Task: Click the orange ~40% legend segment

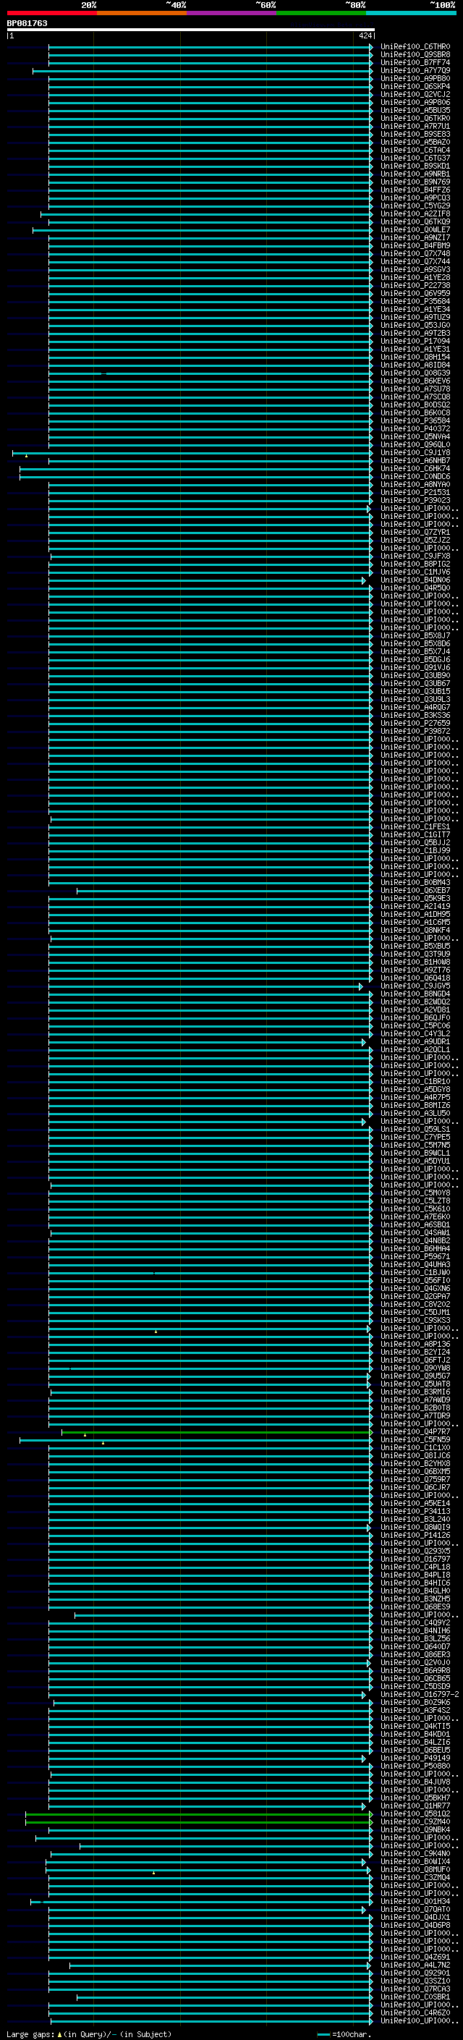Action: (142, 13)
